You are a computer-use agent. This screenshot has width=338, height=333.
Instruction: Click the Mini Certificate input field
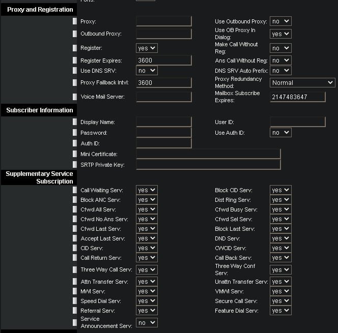[208, 154]
